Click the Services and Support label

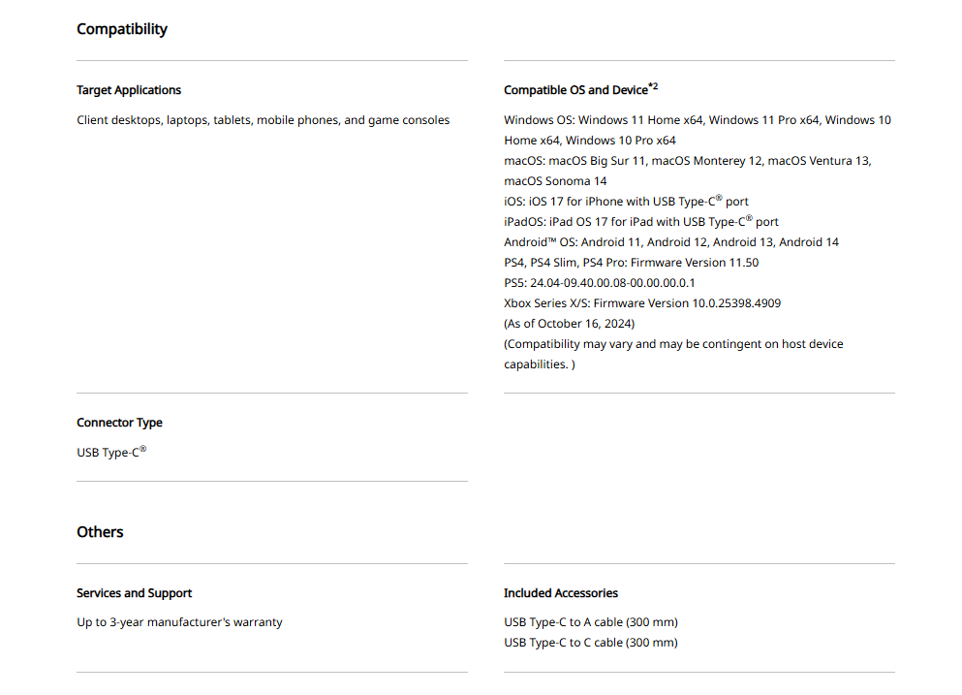pyautogui.click(x=134, y=593)
